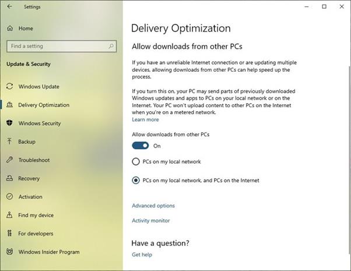
Task: Click the Windows Update sync icon
Action: [9, 87]
